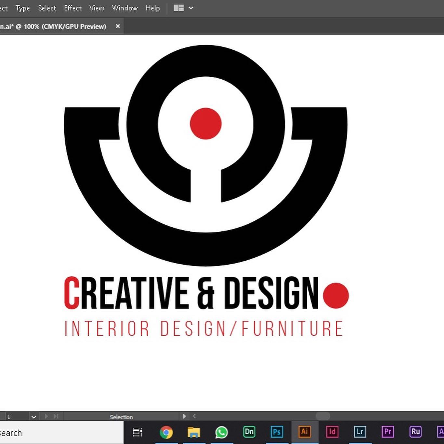
Task: Open the Window menu
Action: tap(125, 8)
